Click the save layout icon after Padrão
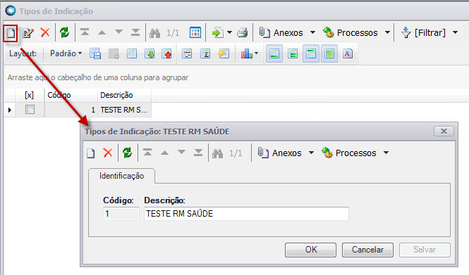Image resolution: width=469 pixels, height=275 pixels. (95, 53)
